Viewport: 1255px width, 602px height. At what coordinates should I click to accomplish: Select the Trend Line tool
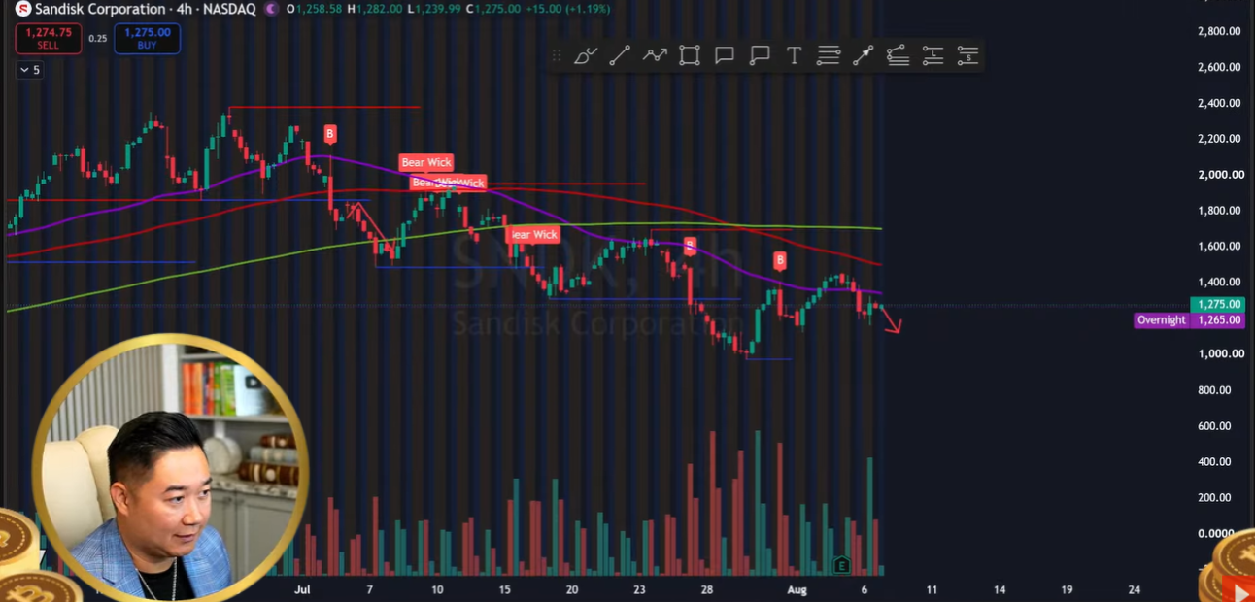tap(620, 55)
